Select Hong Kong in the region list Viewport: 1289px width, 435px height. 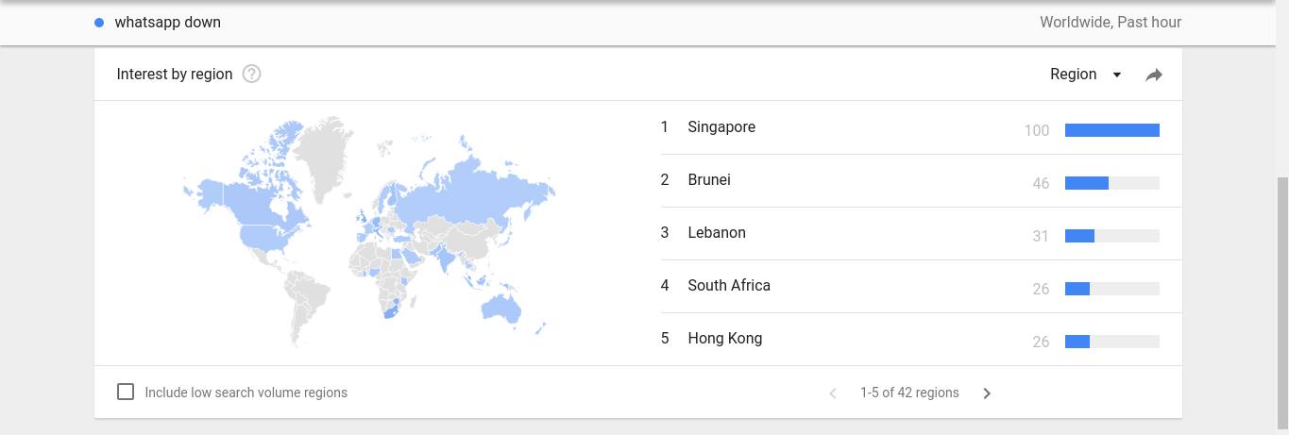[921, 339]
